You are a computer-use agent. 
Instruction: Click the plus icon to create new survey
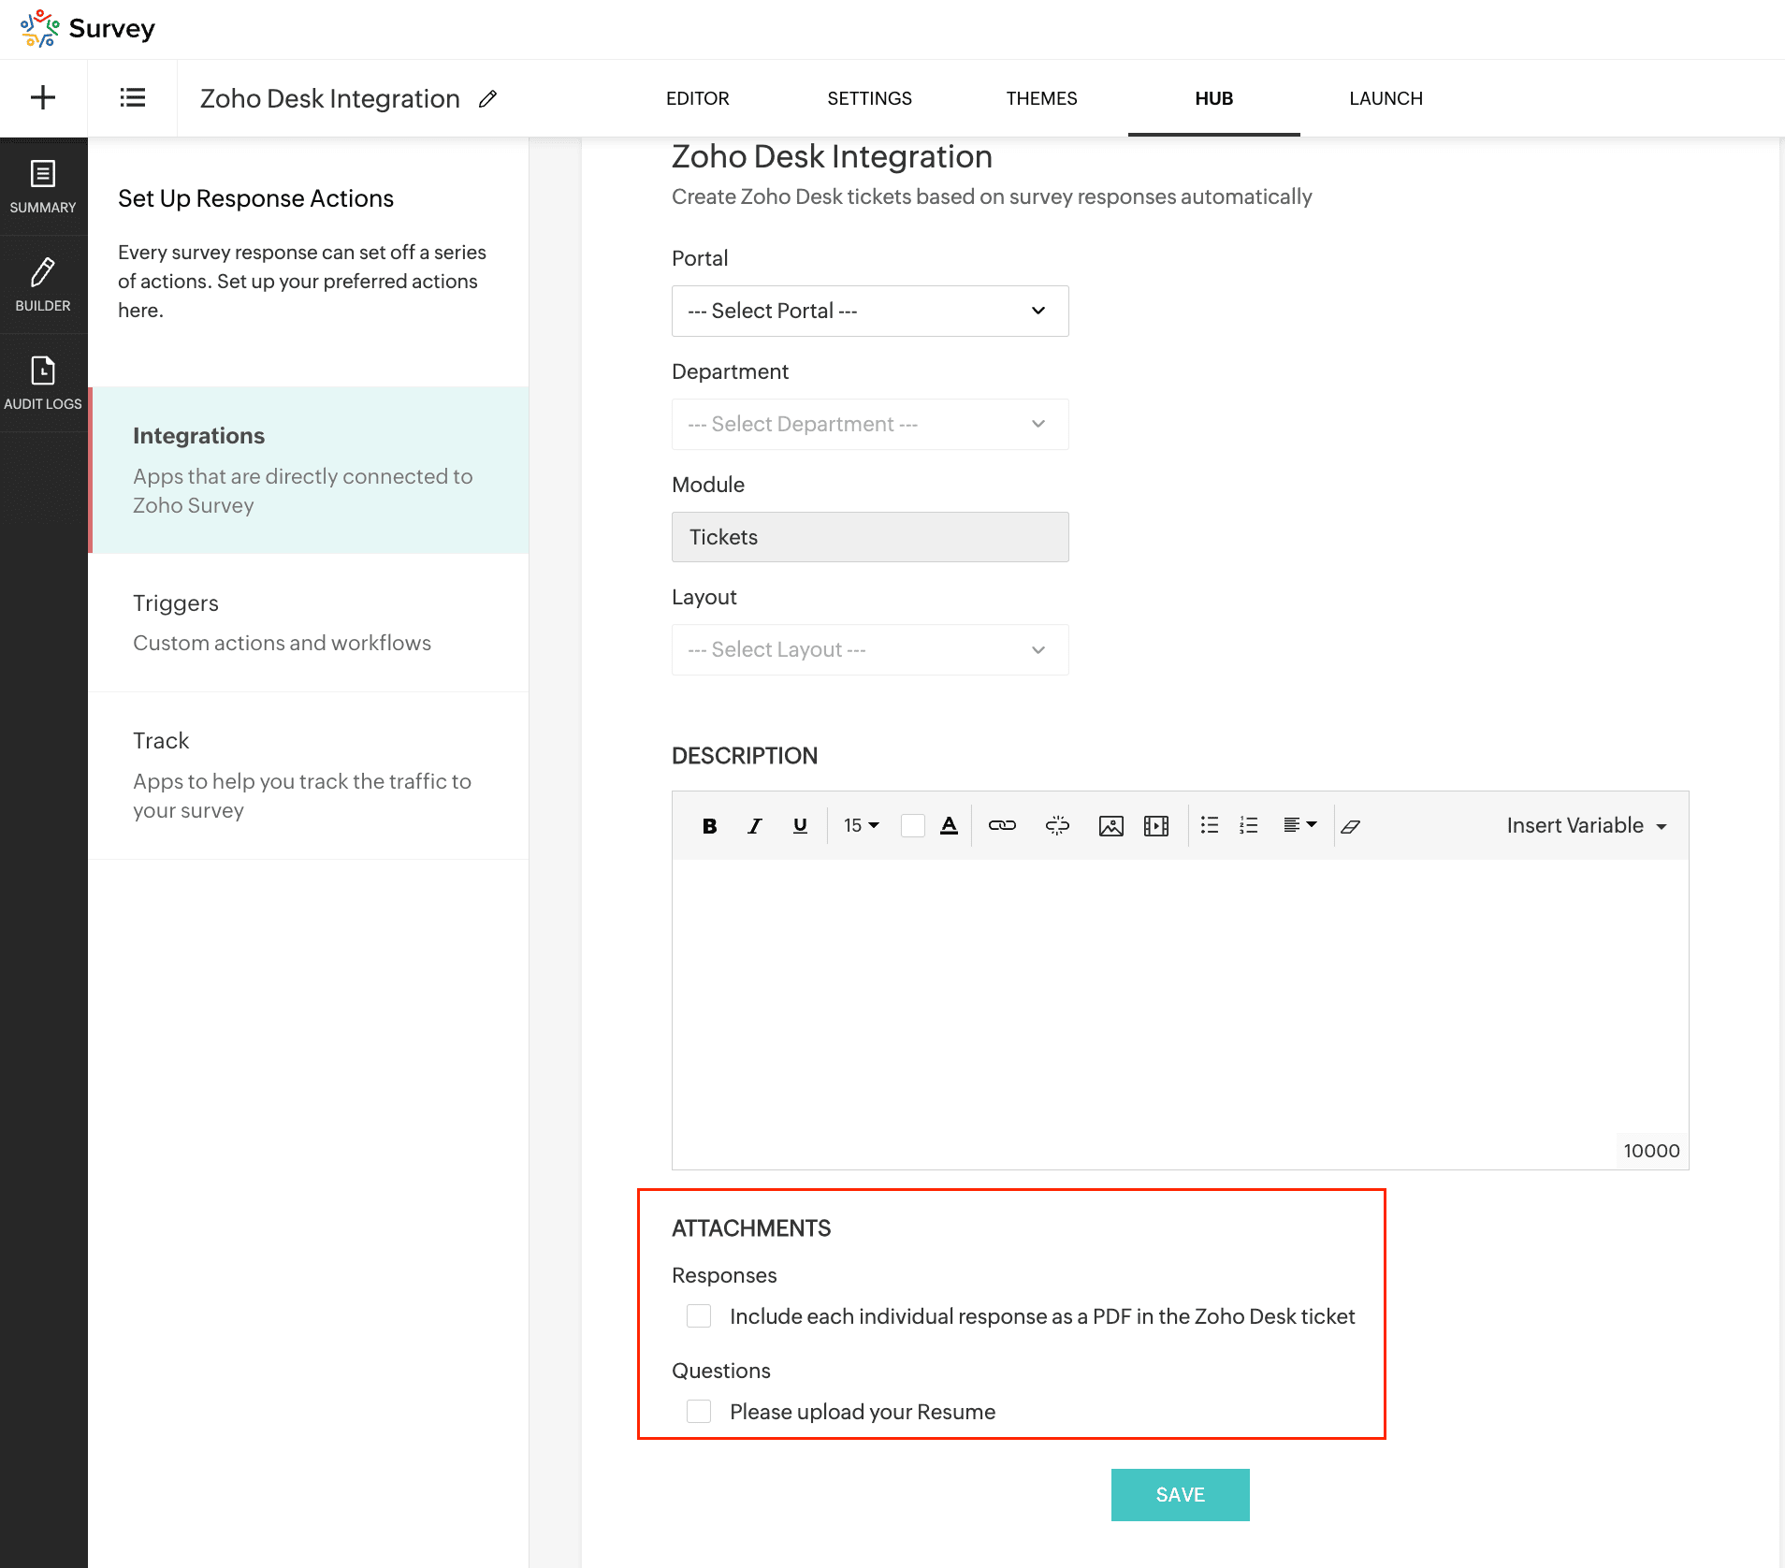coord(43,97)
